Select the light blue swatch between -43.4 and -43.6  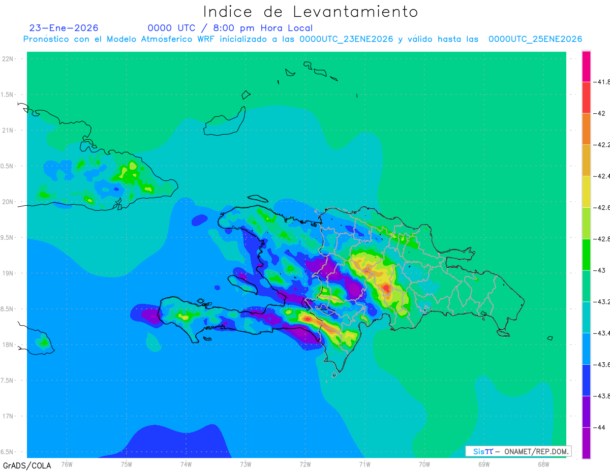[x=586, y=349]
